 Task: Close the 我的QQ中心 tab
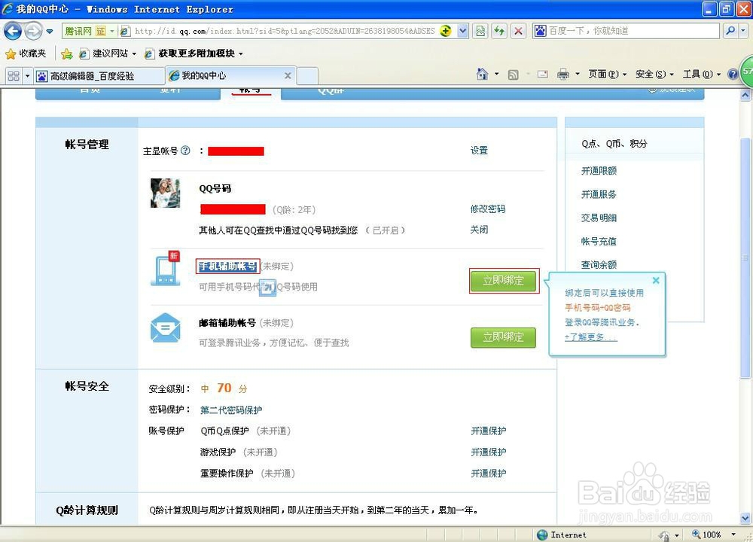click(x=288, y=75)
